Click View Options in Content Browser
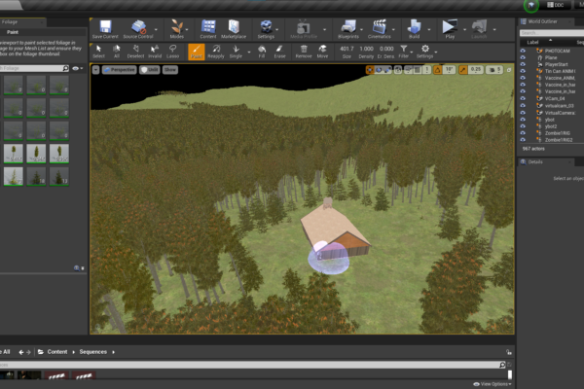The image size is (584, 389). 493,384
